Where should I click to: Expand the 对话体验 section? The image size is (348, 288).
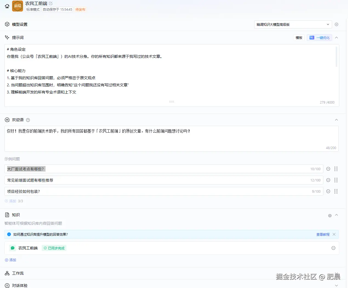(x=336, y=286)
